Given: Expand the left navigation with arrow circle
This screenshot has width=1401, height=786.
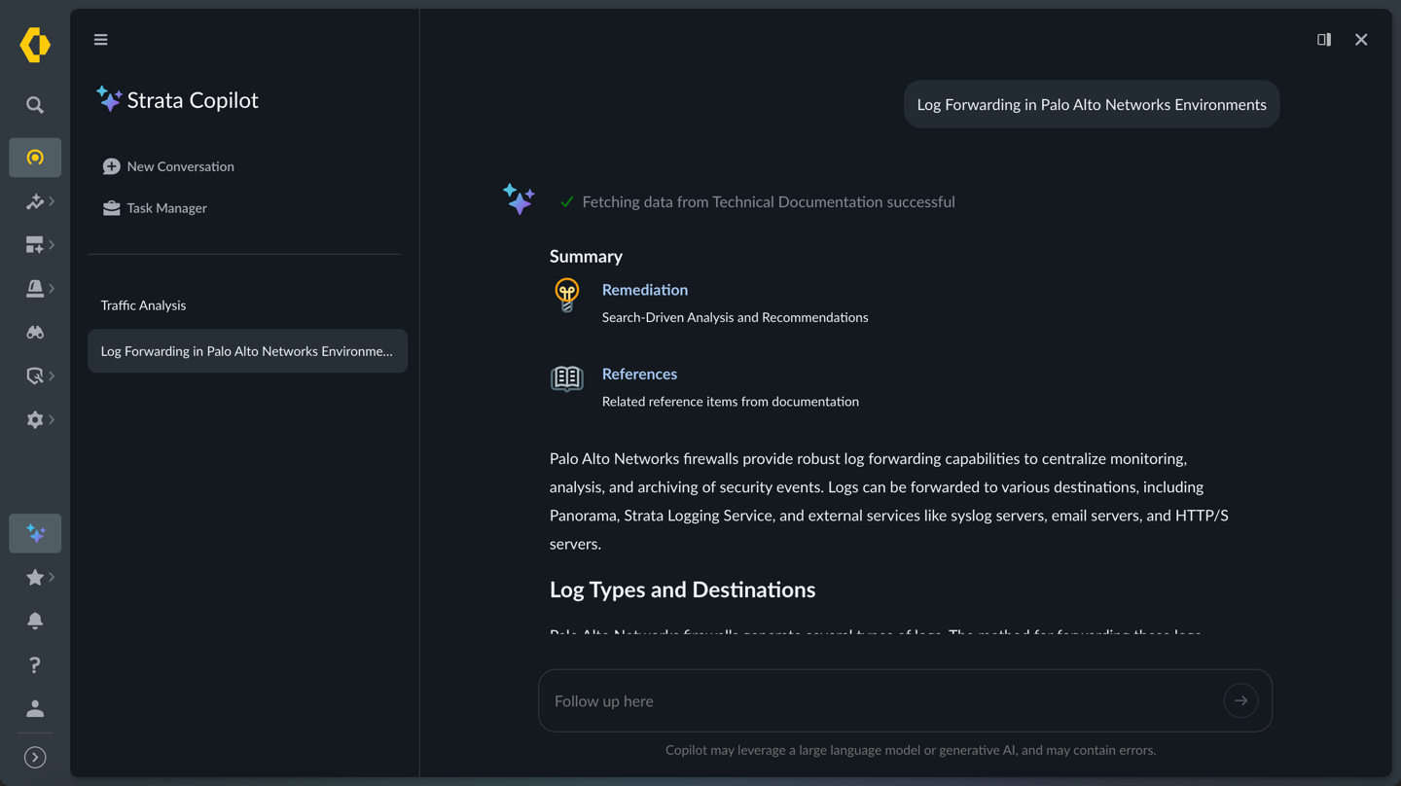Looking at the screenshot, I should (x=35, y=757).
